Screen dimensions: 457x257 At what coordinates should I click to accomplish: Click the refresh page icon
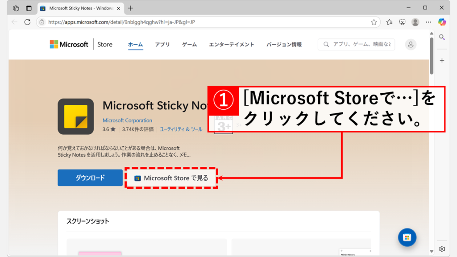coord(27,22)
